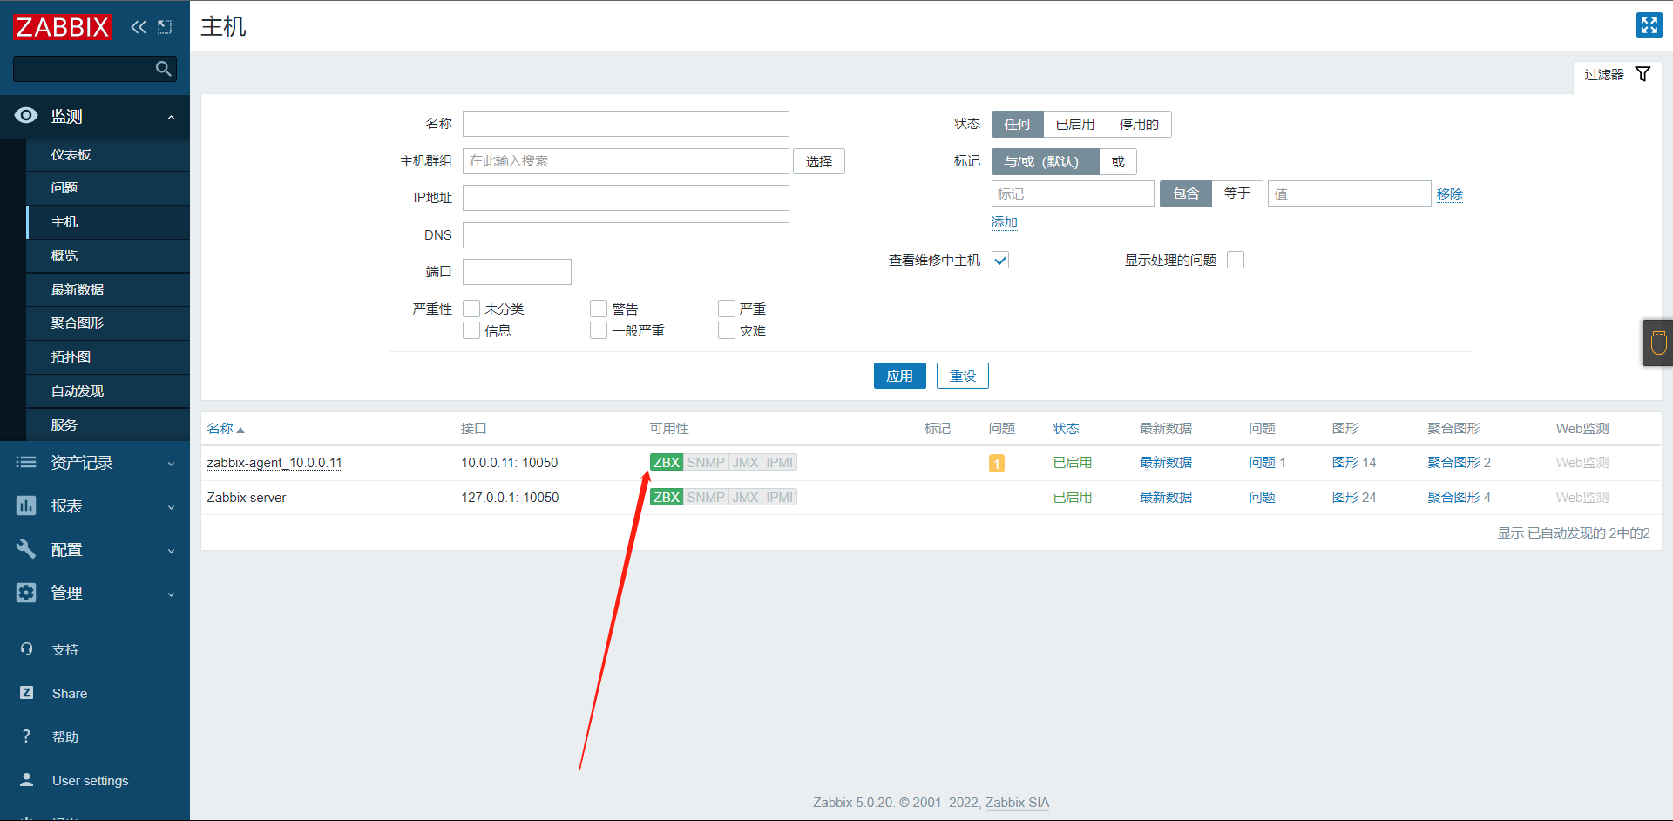This screenshot has width=1673, height=821.
Task: Click the 管理 gear icon
Action: (26, 593)
